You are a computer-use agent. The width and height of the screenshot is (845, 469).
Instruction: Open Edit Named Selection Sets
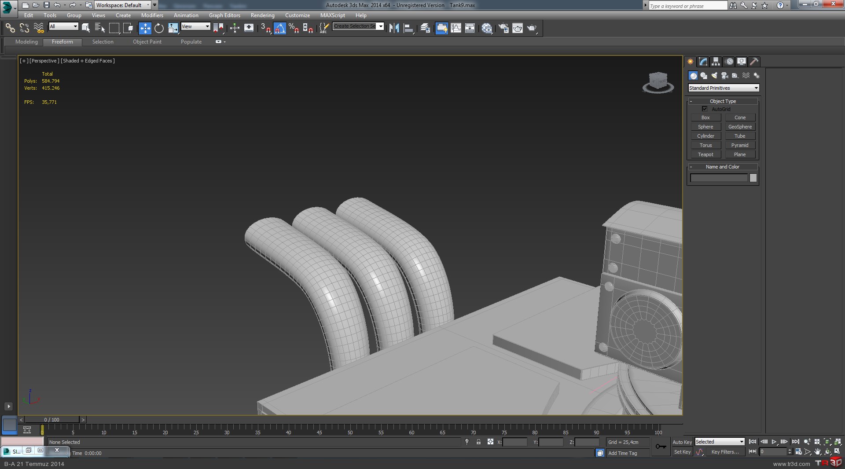click(324, 28)
